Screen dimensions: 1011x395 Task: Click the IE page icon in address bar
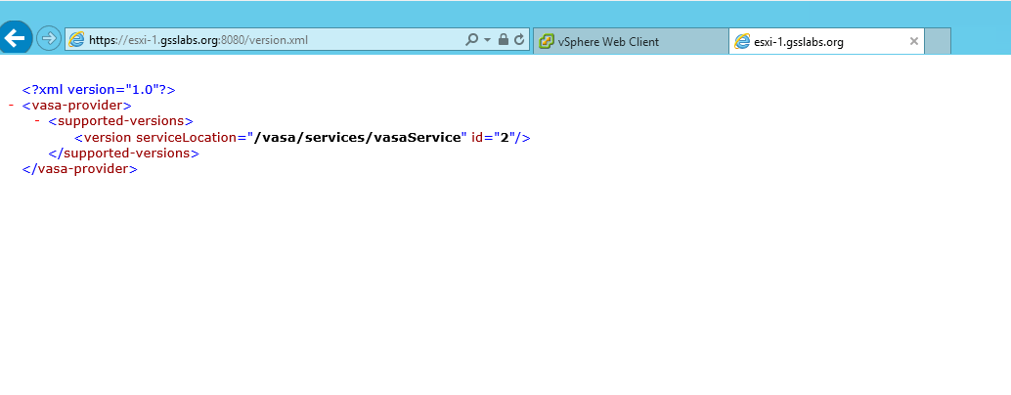click(x=76, y=40)
